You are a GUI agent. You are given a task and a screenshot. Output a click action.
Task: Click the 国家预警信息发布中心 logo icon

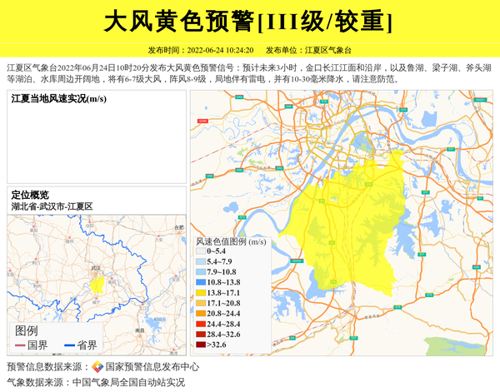[x=97, y=366]
